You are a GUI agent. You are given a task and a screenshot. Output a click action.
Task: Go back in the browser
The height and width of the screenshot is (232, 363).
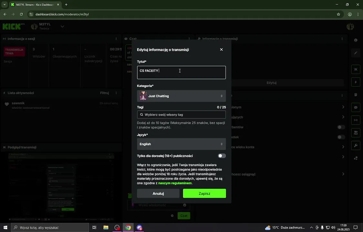click(5, 14)
